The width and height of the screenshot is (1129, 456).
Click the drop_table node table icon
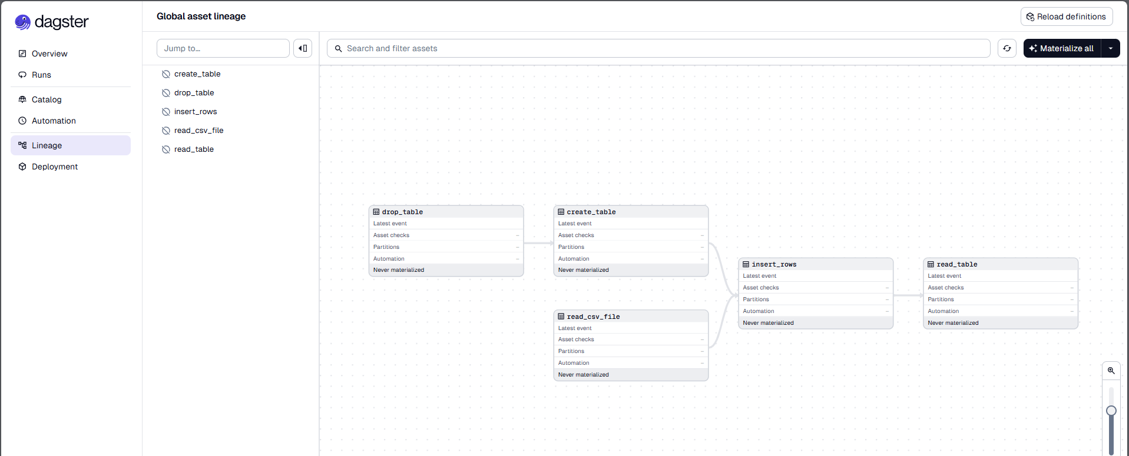pyautogui.click(x=376, y=212)
